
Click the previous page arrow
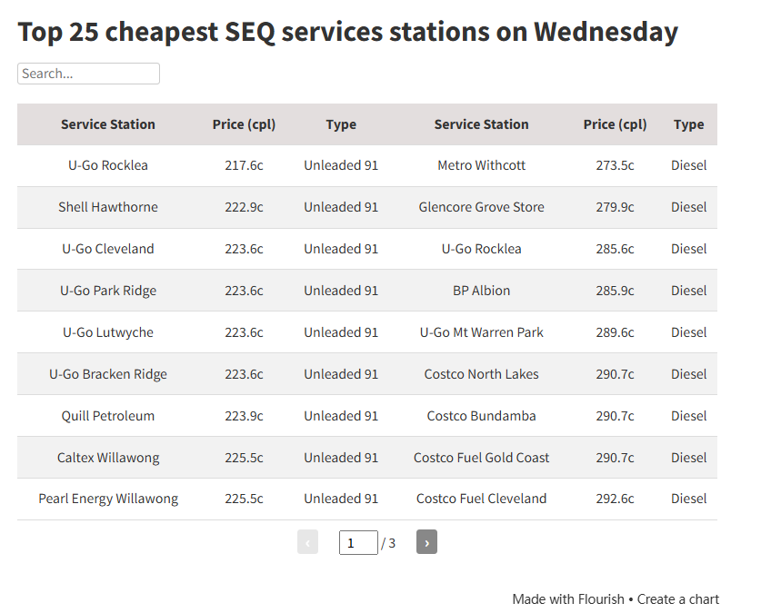click(307, 543)
